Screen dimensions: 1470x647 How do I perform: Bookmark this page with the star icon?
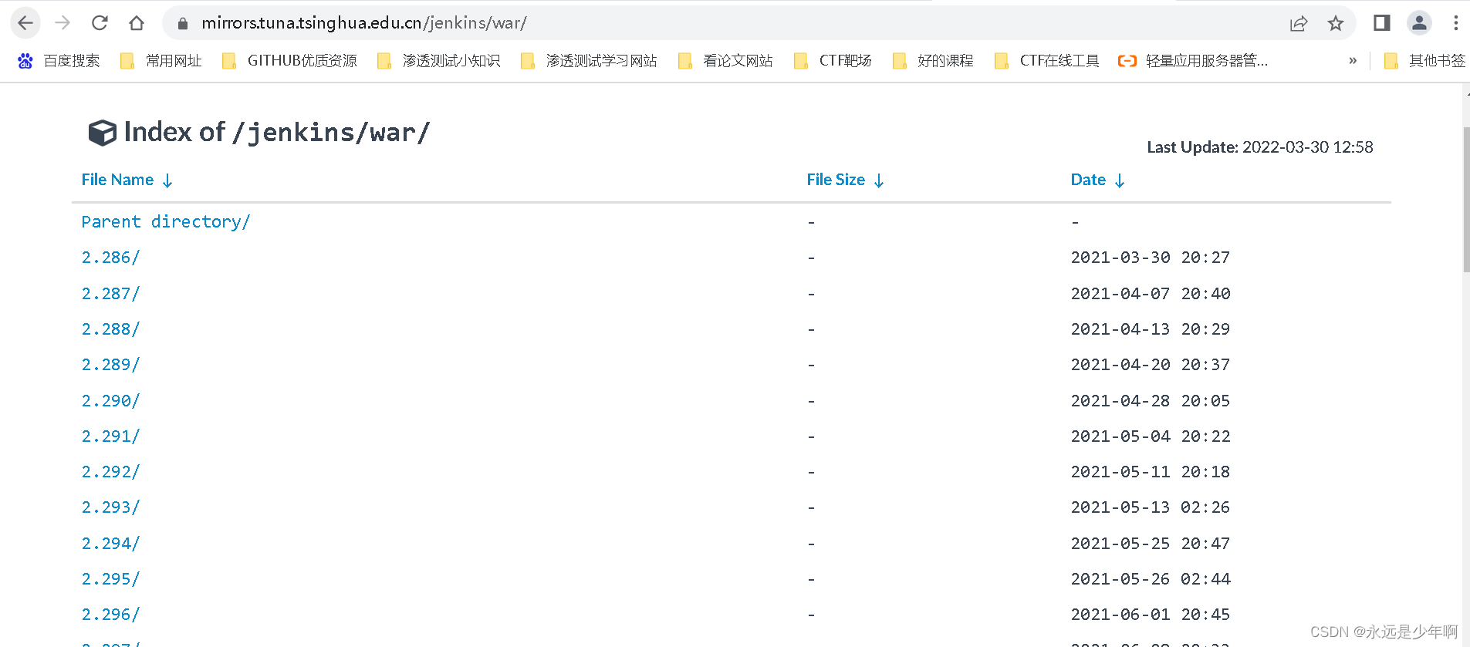click(x=1336, y=24)
